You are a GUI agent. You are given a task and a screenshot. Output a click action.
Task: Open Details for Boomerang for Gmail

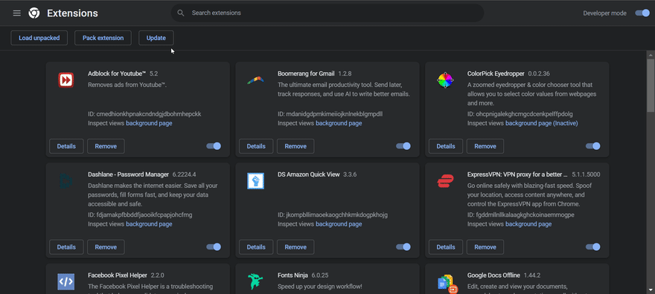pos(256,146)
